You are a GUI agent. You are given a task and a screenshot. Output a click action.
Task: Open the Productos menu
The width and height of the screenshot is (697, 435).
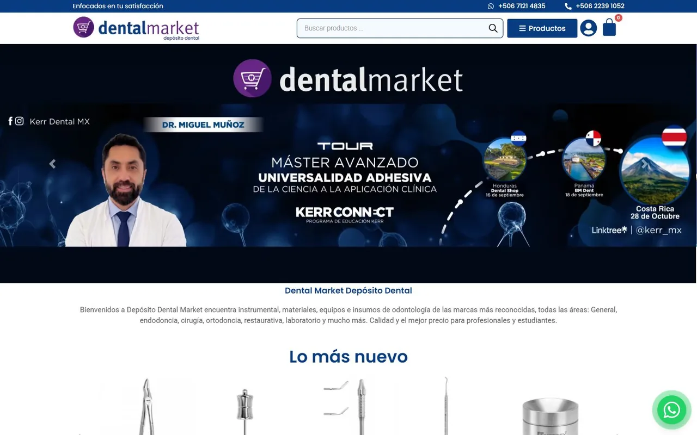point(542,28)
